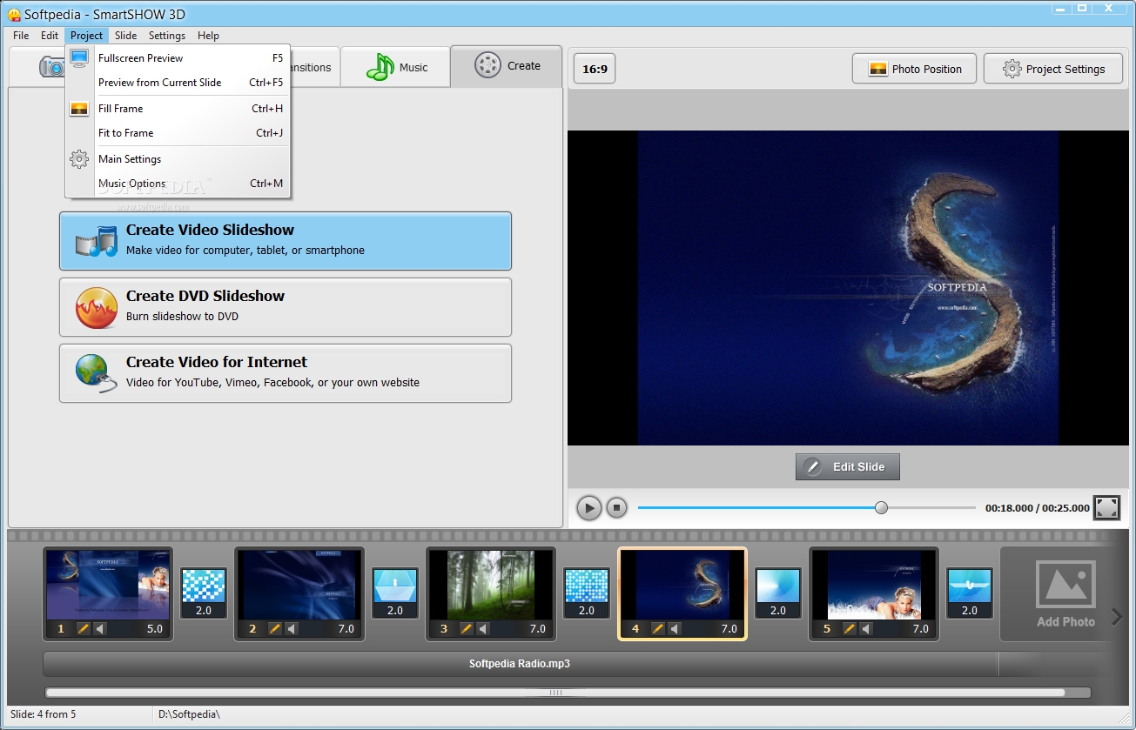
Task: Click the pencil edit icon on slide 1
Action: (x=84, y=628)
